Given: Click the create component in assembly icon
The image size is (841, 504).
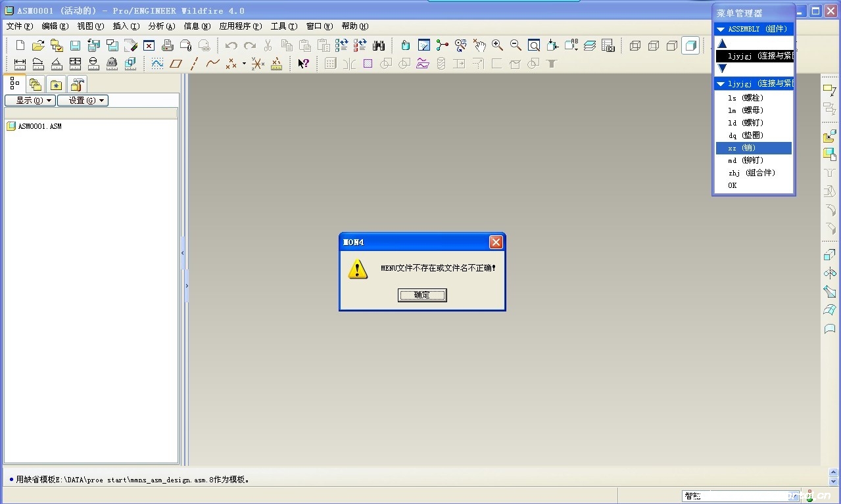Looking at the screenshot, I should pyautogui.click(x=830, y=155).
